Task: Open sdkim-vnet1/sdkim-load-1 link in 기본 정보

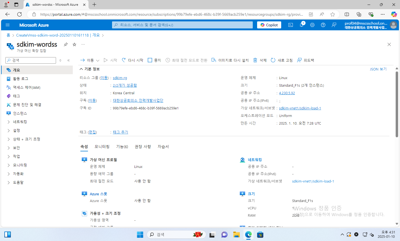Action: (x=300, y=108)
